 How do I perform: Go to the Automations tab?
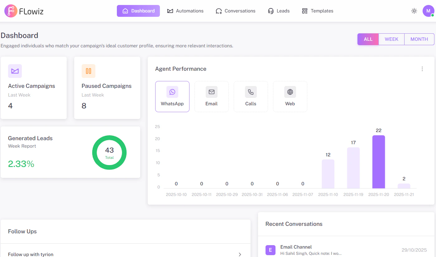click(185, 11)
